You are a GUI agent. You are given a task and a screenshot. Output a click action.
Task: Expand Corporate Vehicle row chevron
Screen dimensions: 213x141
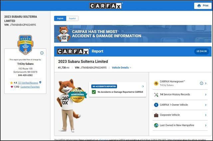pos(206,115)
